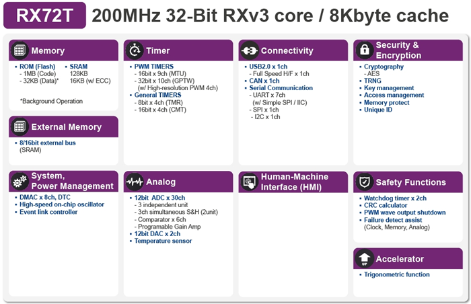Click High-speed on-chip oscillator entry
Viewport: 471px width, 304px height.
tap(62, 204)
